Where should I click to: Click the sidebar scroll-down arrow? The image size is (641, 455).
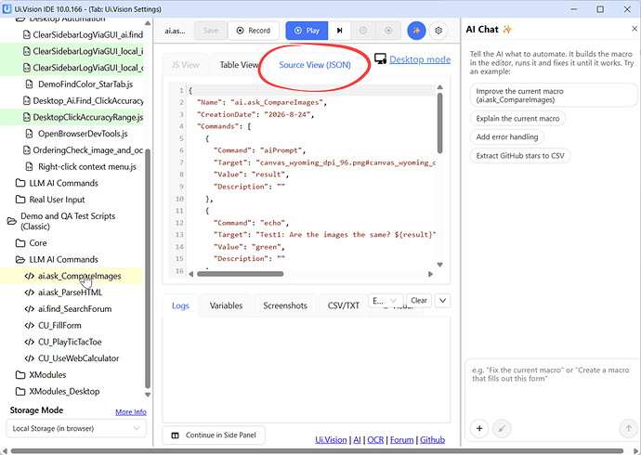[148, 395]
